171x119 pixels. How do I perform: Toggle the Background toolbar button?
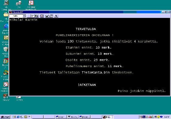tap(51, 16)
